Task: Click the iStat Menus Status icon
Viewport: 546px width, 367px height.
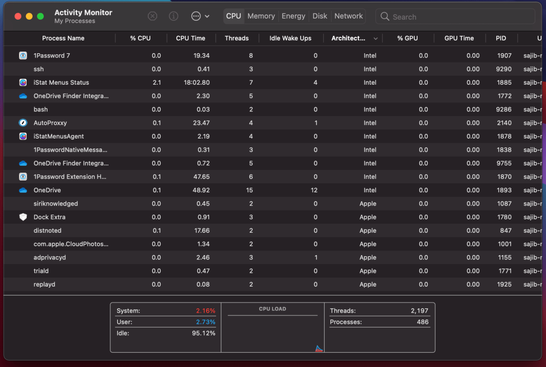Action: (x=23, y=83)
